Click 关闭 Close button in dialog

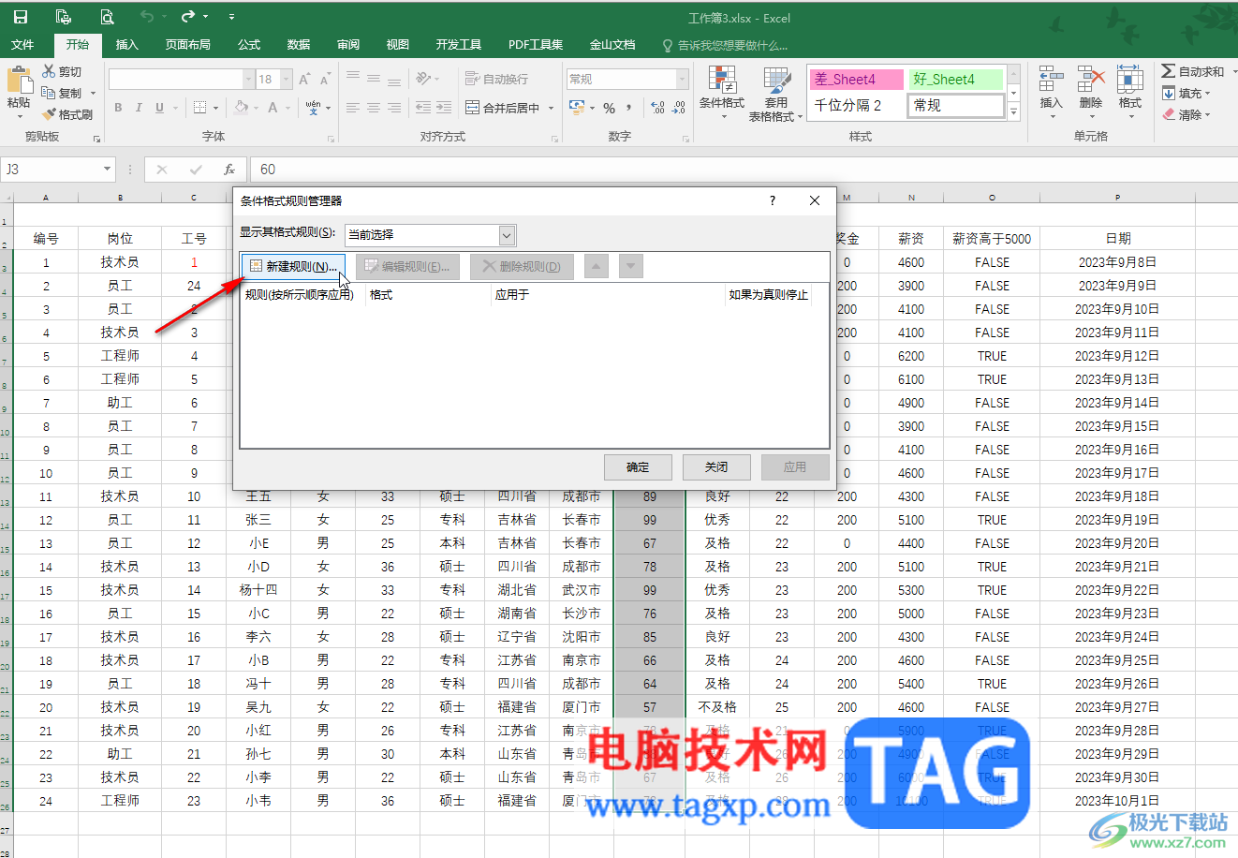(x=716, y=467)
